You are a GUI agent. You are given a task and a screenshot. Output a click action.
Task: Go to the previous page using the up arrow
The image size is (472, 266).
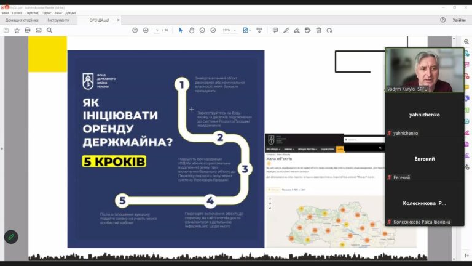(x=135, y=30)
